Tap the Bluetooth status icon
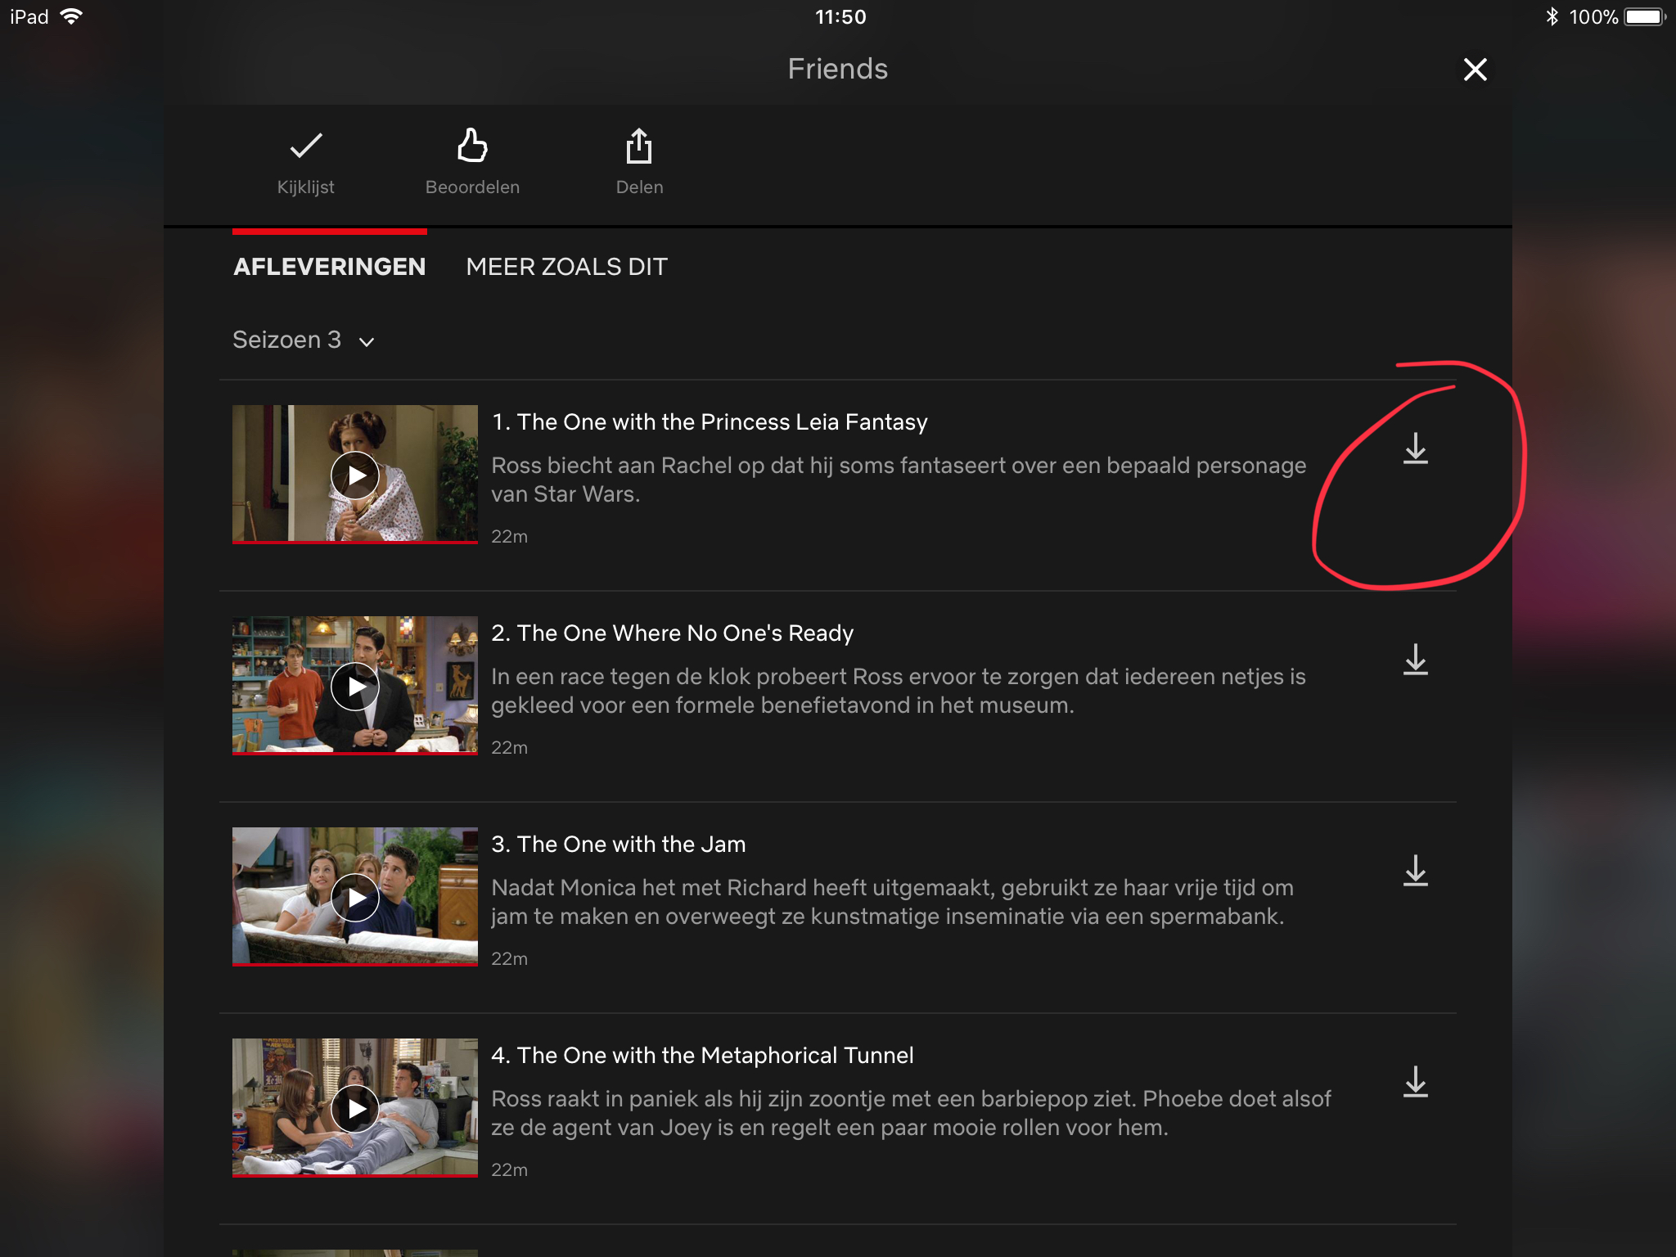Screen dimensions: 1676x1257 [x=1552, y=16]
